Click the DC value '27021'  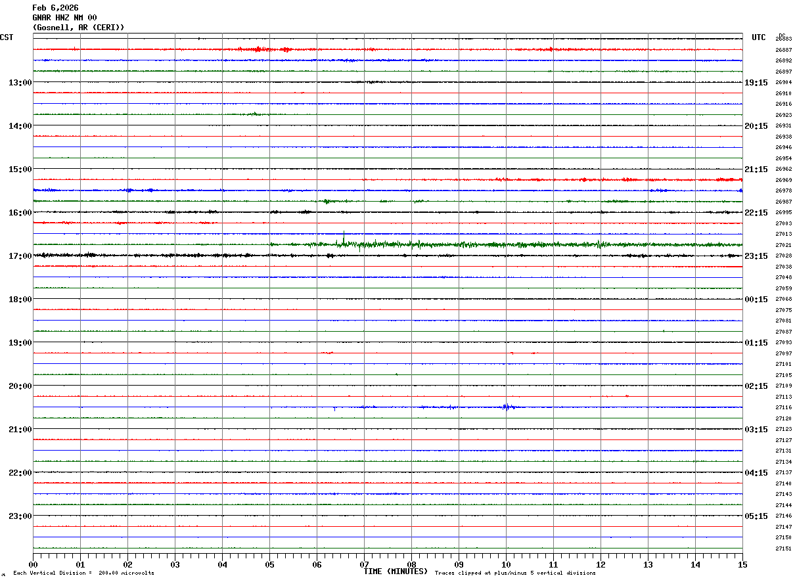pos(783,245)
